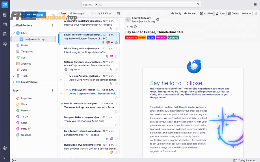The image size is (260, 162).
Task: Open Settings gear in spaces toolbar
Action: point(5,148)
